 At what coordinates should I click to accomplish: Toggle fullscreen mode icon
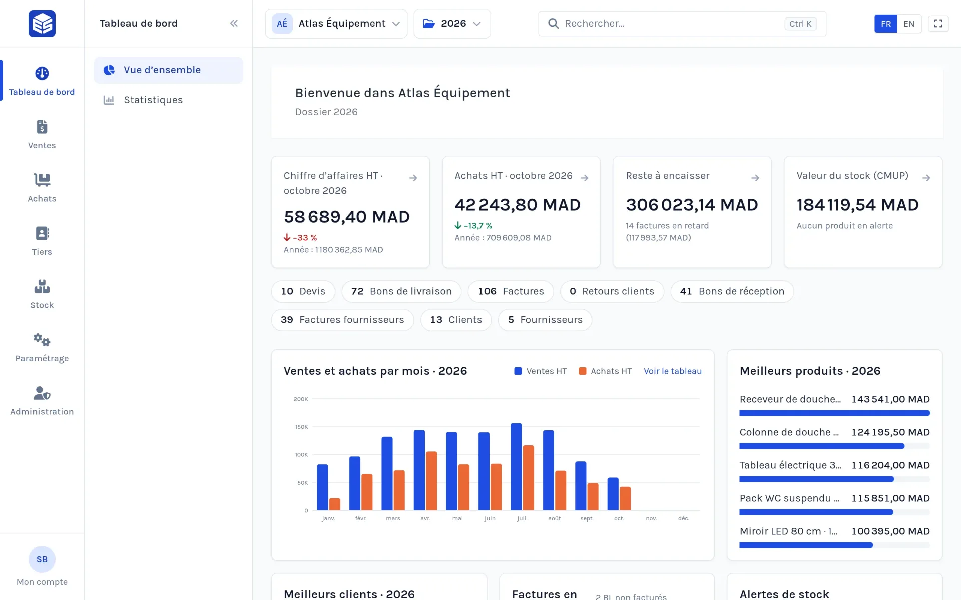(x=938, y=23)
